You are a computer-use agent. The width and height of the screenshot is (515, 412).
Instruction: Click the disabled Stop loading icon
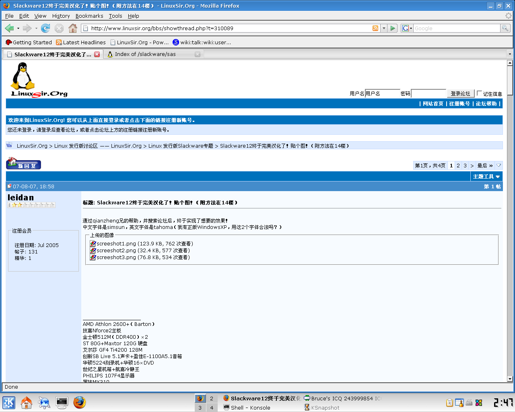[59, 28]
